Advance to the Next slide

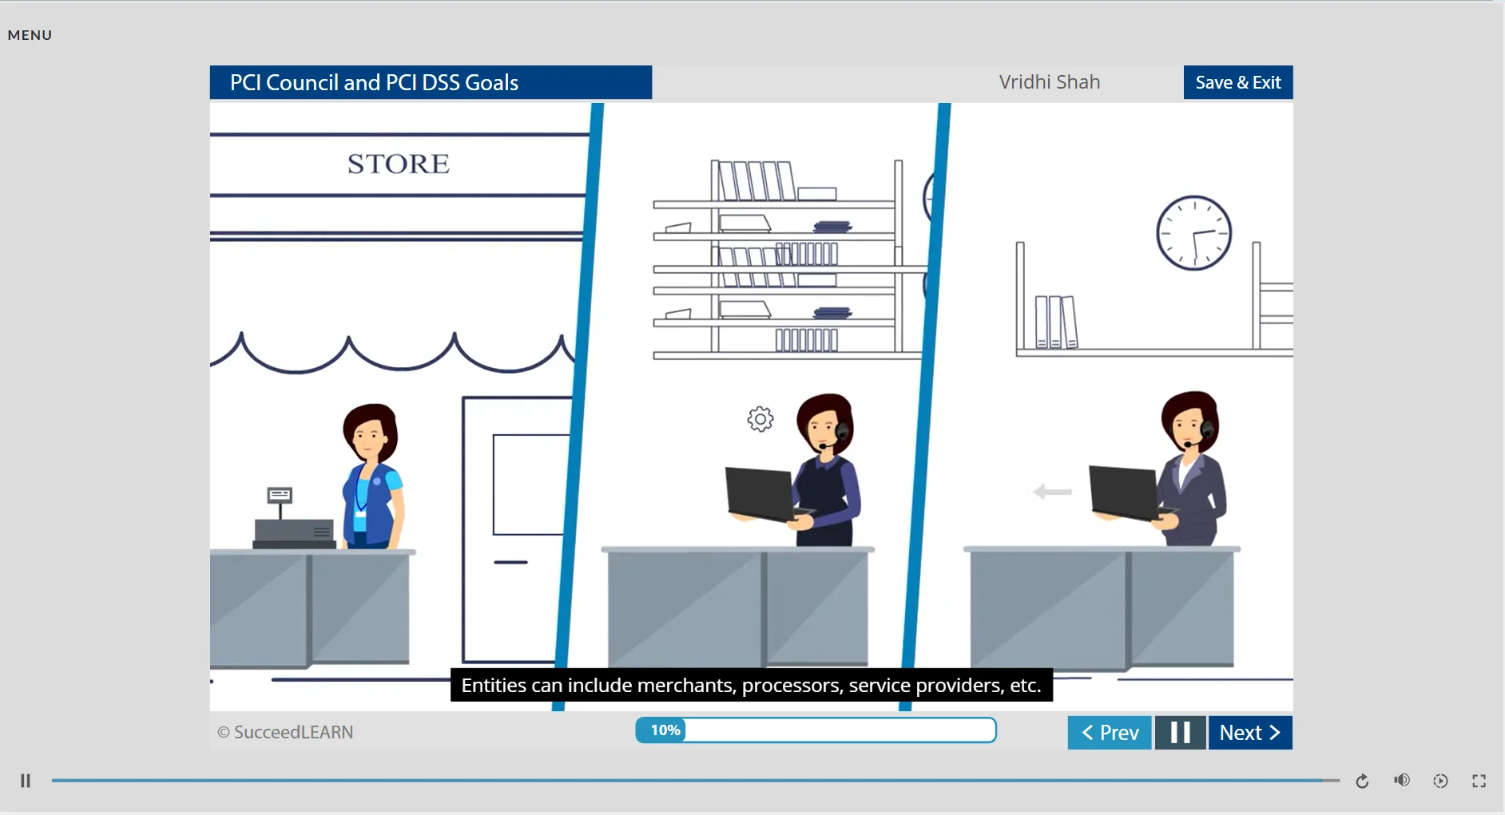pyautogui.click(x=1250, y=733)
